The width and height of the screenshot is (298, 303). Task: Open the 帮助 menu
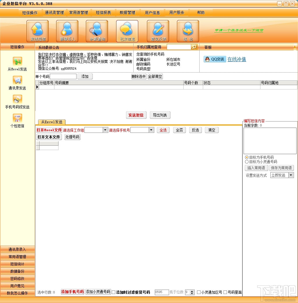201,13
